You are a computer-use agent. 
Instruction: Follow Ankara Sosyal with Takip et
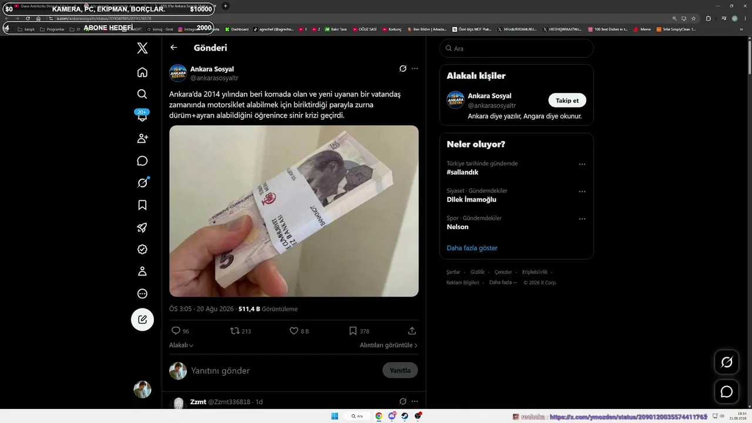[567, 100]
